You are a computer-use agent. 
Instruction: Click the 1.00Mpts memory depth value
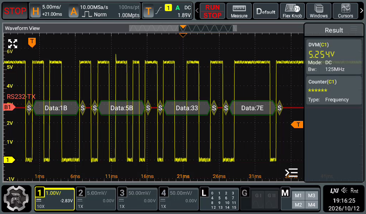129,15
